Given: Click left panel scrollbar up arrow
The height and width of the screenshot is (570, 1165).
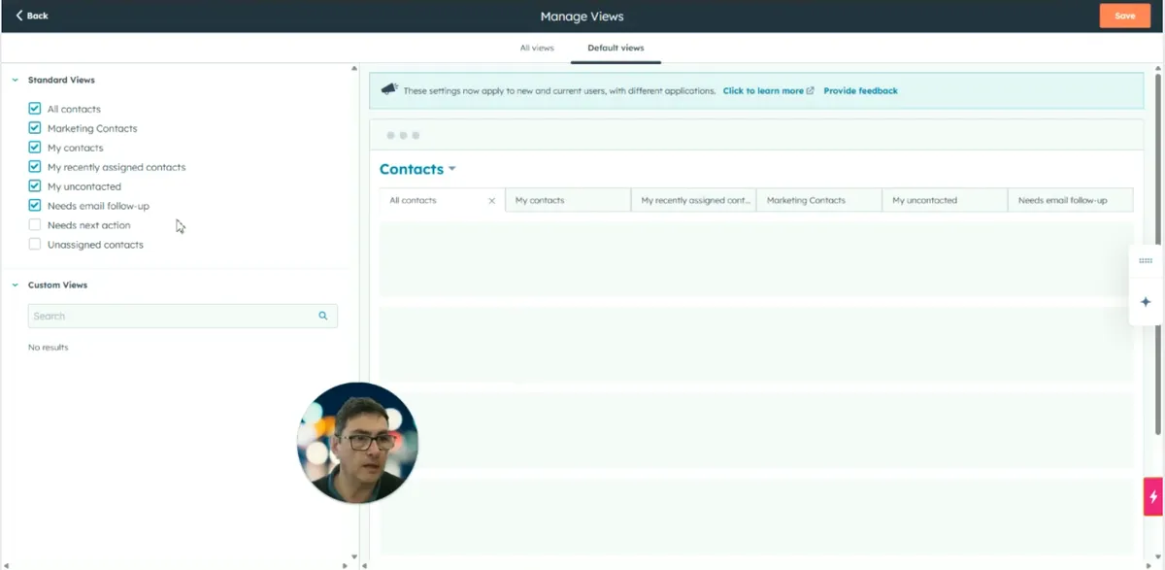Looking at the screenshot, I should 353,68.
